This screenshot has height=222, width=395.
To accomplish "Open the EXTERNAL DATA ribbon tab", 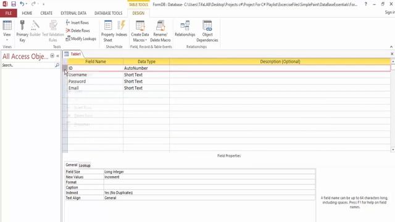I will 73,13.
